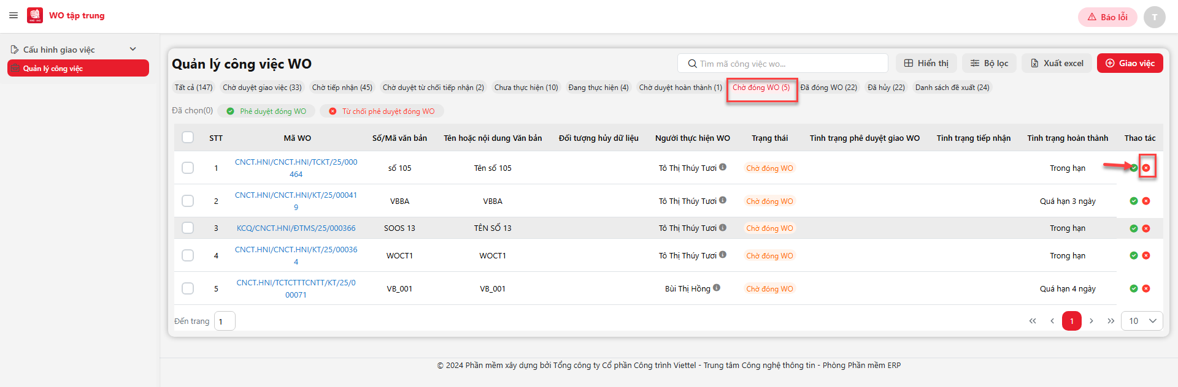The image size is (1178, 387).
Task: Expand the Cấu hình giao việc menu
Action: [74, 50]
